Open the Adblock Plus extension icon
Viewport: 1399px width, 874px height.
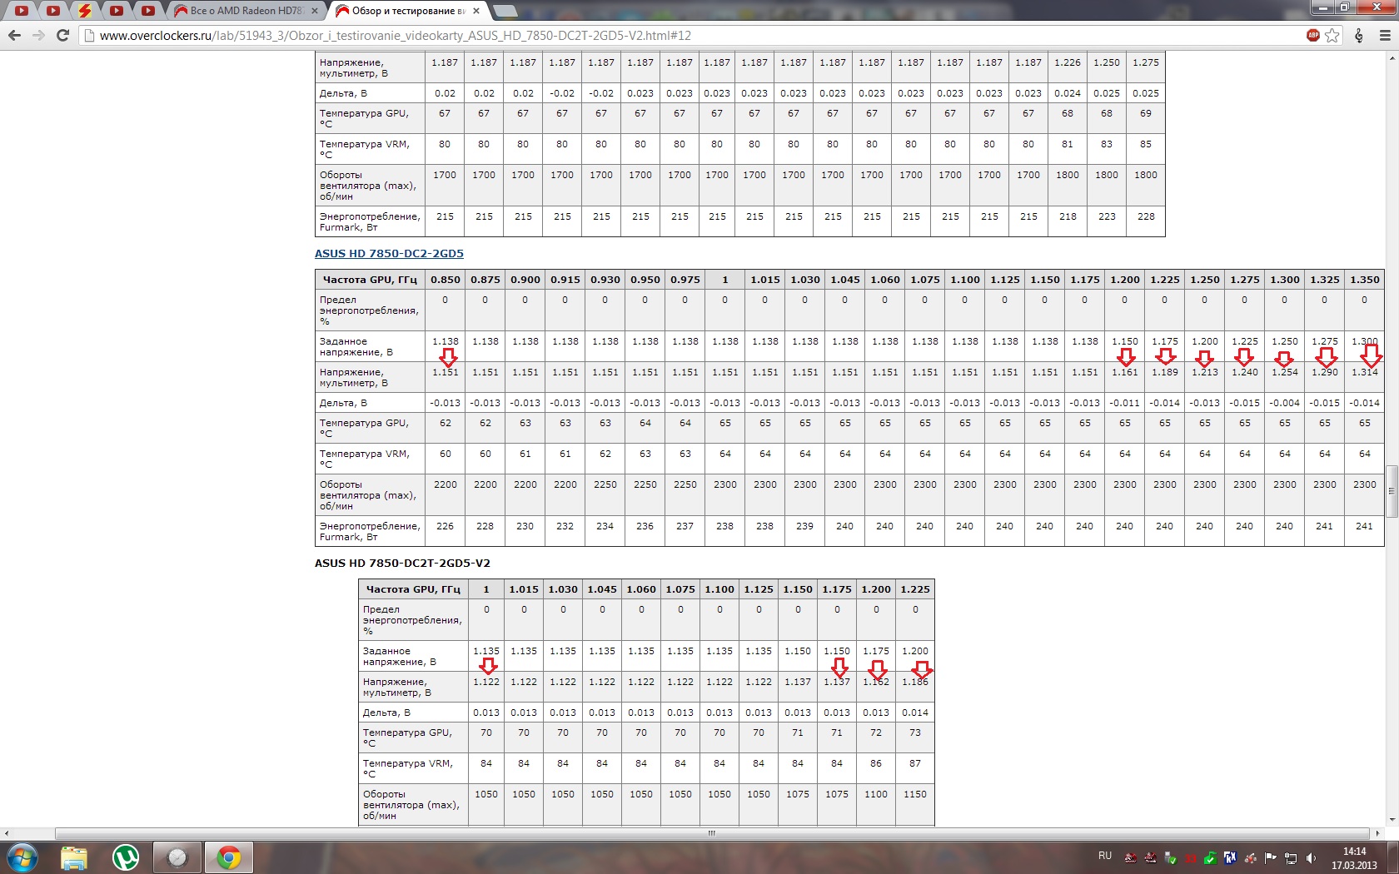pos(1313,35)
